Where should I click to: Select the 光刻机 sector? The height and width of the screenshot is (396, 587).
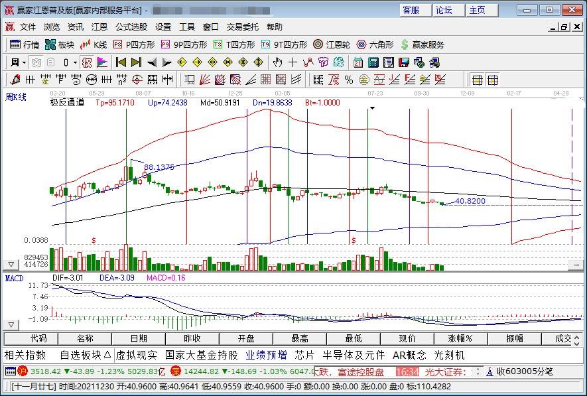[449, 355]
